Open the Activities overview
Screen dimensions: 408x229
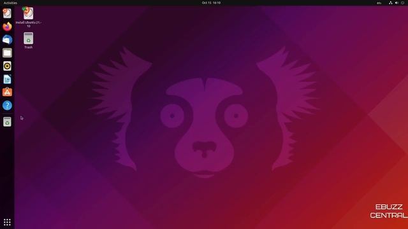click(x=10, y=3)
